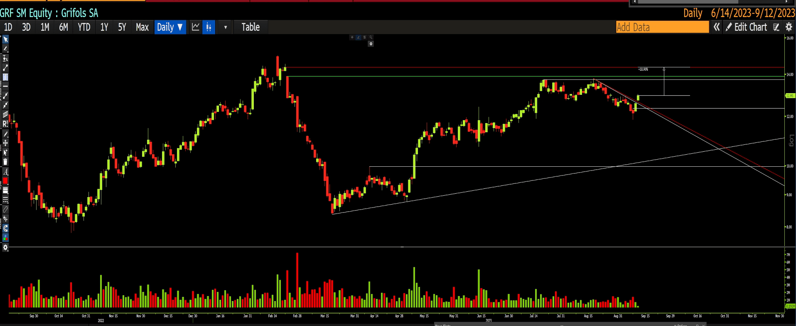The image size is (796, 326).
Task: Click the annotate checklist icon beside Edit Chart
Action: (776, 27)
